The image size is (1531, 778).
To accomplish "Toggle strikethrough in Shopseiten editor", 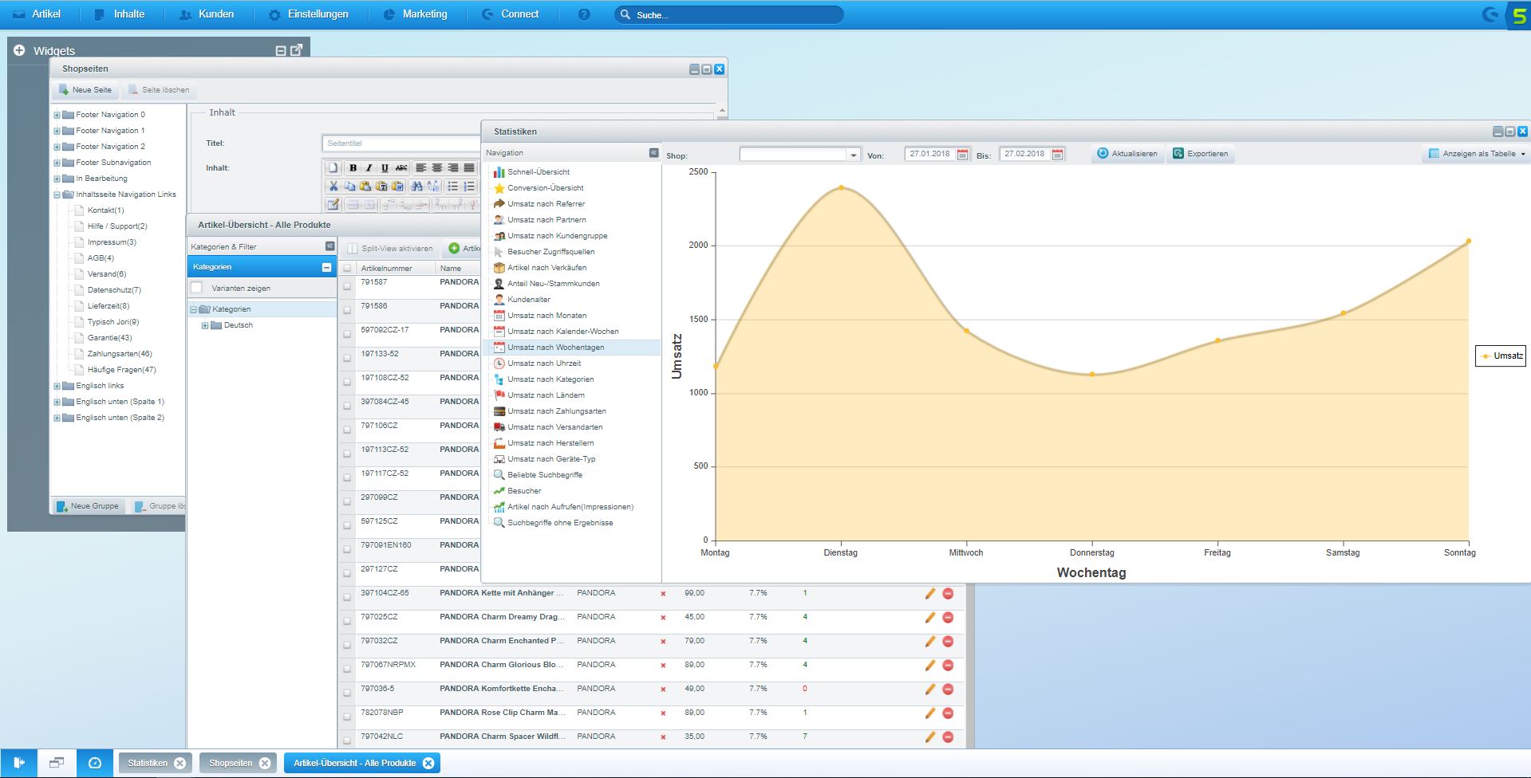I will (401, 167).
